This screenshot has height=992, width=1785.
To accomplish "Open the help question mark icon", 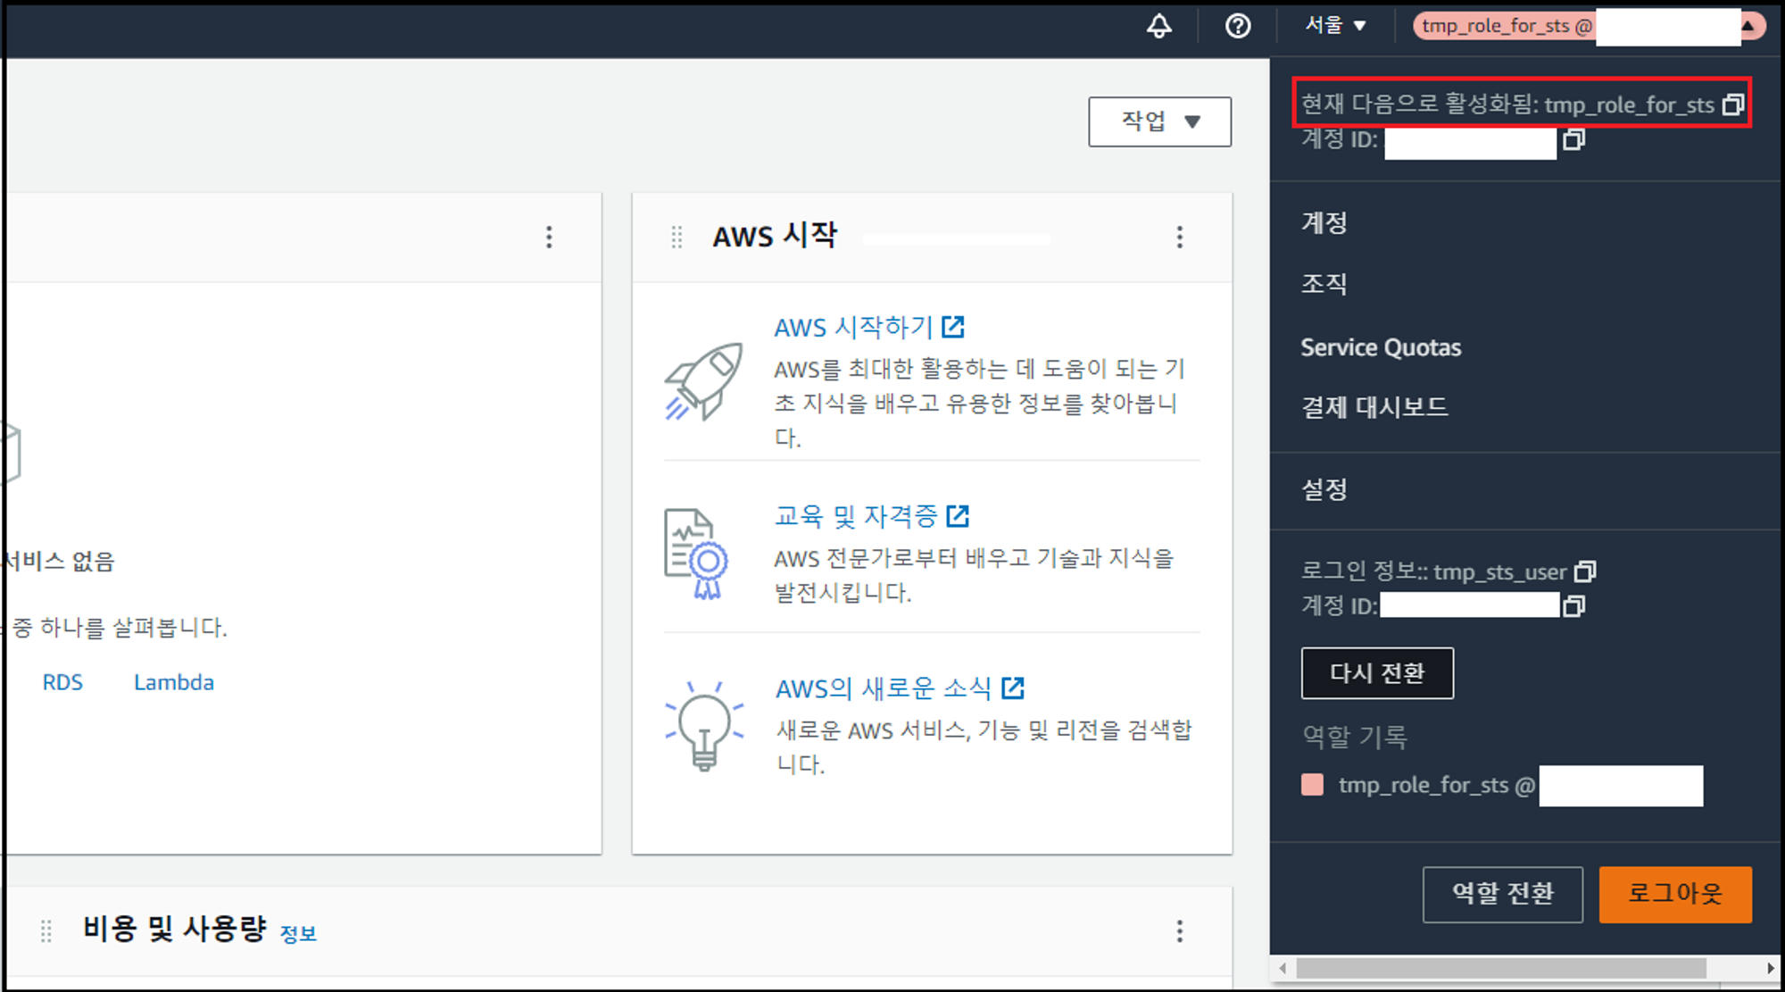I will pos(1237,26).
